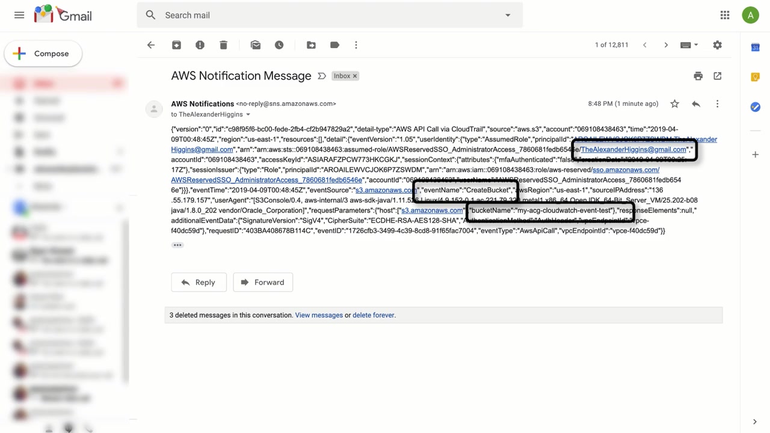The height and width of the screenshot is (433, 770).
Task: Click the search magnifier icon
Action: [x=151, y=15]
